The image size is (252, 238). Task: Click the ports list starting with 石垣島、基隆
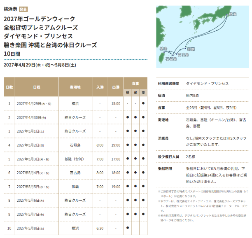click(x=216, y=123)
